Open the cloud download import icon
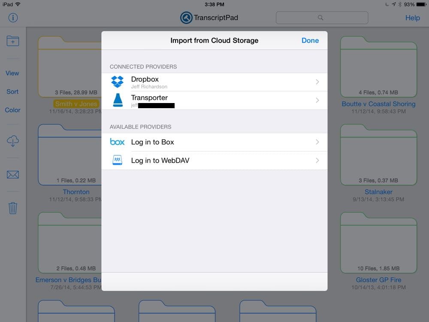The image size is (429, 322). [x=13, y=141]
